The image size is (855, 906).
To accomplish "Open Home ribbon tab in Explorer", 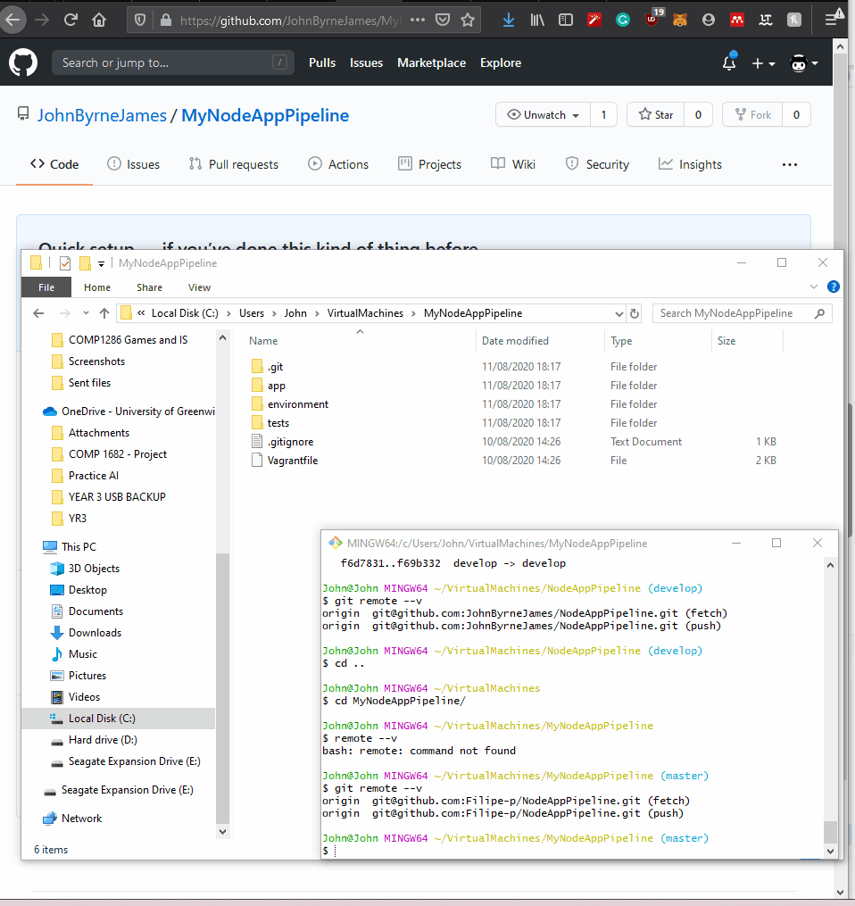I will pyautogui.click(x=97, y=287).
